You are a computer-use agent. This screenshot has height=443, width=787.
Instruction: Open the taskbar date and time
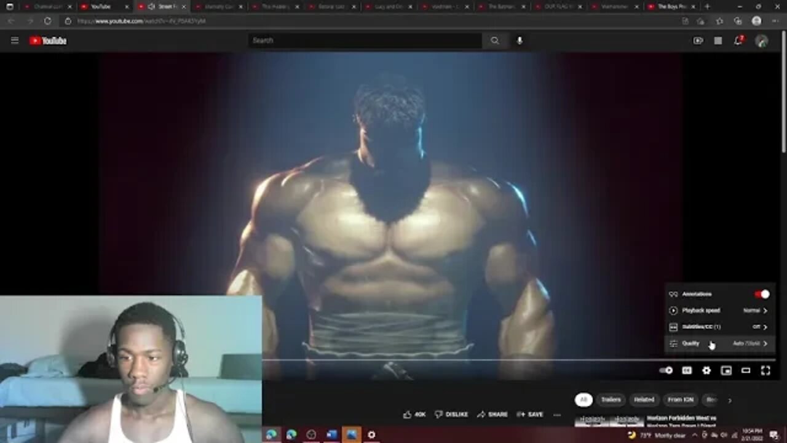pyautogui.click(x=753, y=435)
